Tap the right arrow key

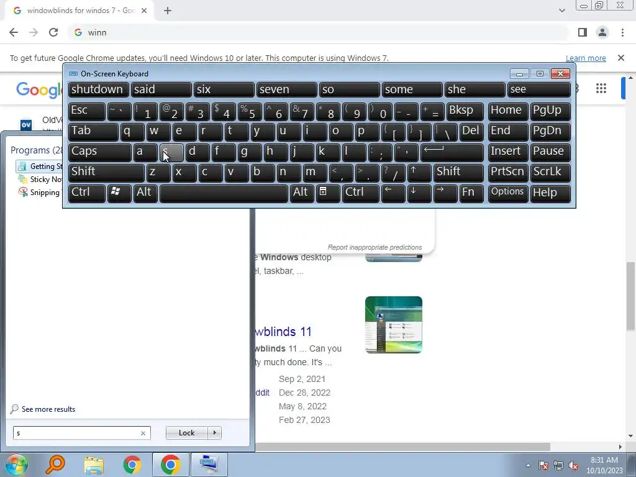[x=445, y=193]
